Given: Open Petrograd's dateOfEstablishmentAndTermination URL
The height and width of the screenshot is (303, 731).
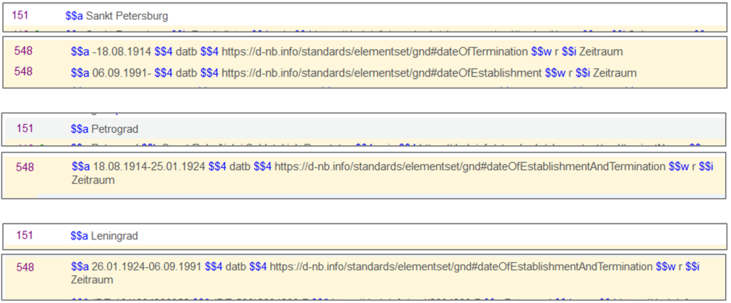Looking at the screenshot, I should tap(470, 166).
